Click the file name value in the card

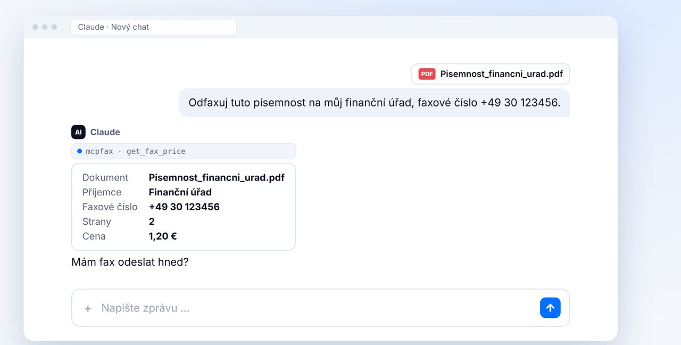[x=217, y=177]
